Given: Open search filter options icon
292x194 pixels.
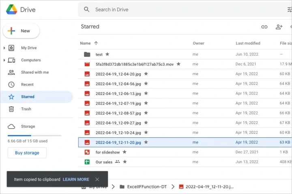Looking at the screenshot, I should (290, 9).
